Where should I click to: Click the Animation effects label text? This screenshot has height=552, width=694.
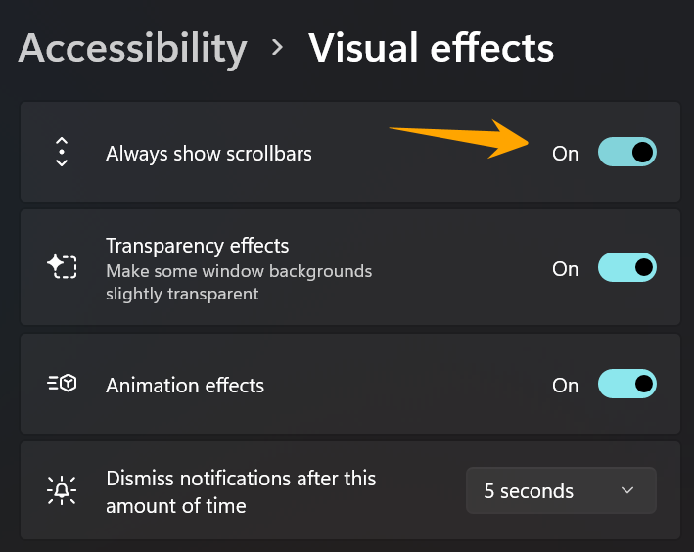[x=185, y=385]
